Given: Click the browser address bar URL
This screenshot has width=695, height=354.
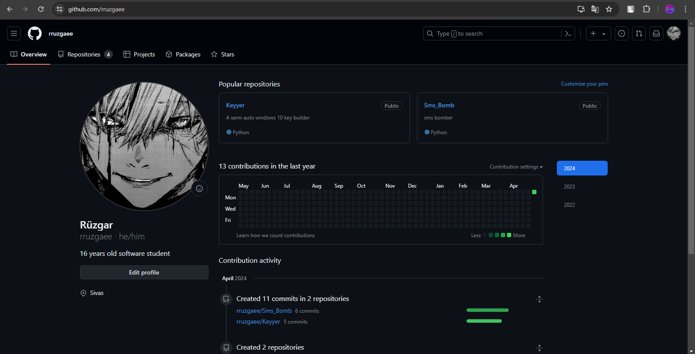Looking at the screenshot, I should coord(96,9).
